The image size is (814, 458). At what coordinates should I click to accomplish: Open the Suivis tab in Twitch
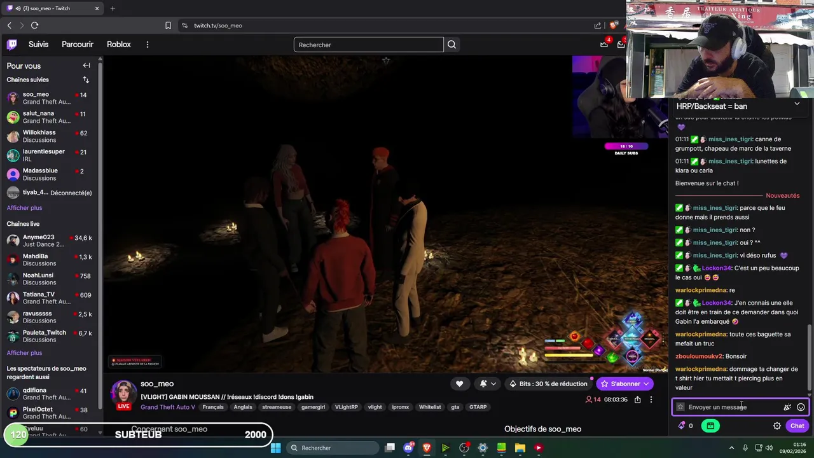coord(38,45)
